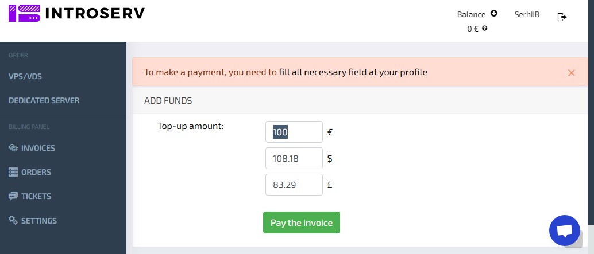Viewport: 594px width, 254px height.
Task: Click the plus icon next to Balance
Action: pyautogui.click(x=494, y=14)
